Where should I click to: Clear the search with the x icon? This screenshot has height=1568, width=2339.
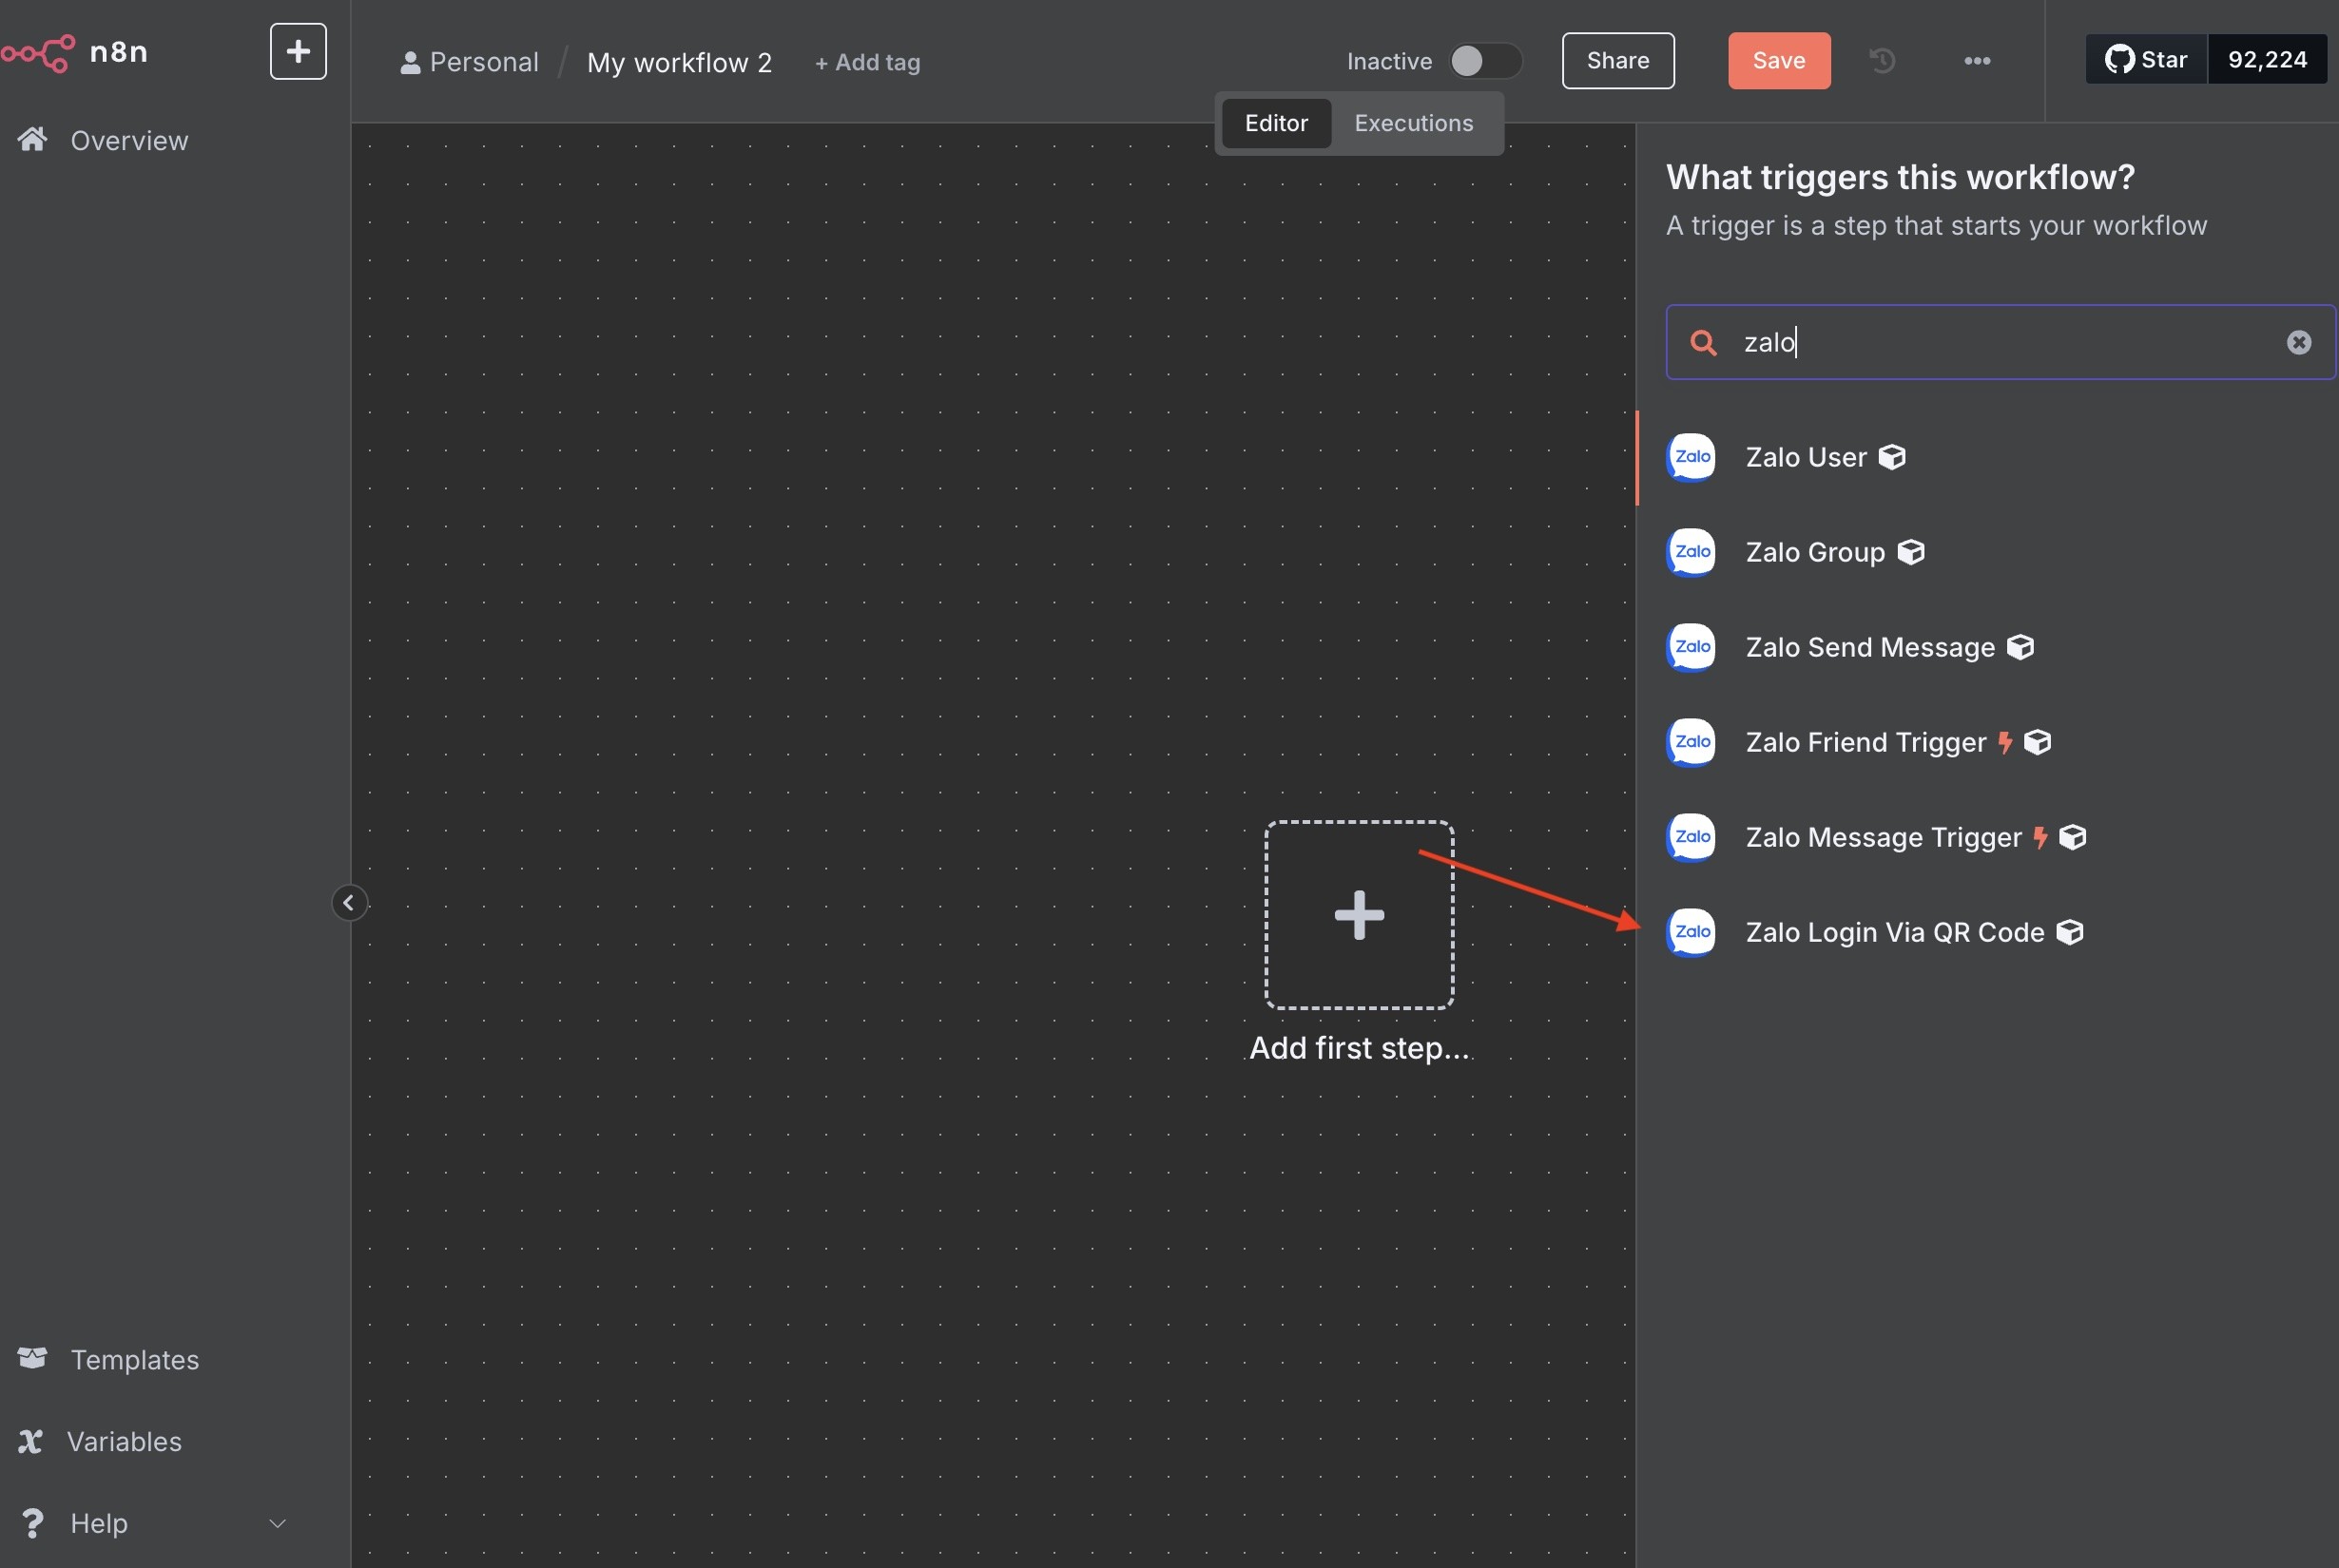tap(2299, 343)
